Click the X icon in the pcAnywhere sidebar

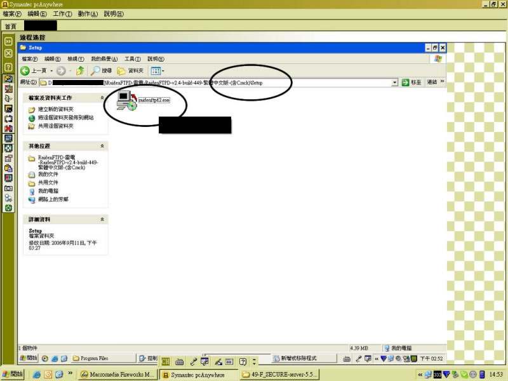(8, 53)
